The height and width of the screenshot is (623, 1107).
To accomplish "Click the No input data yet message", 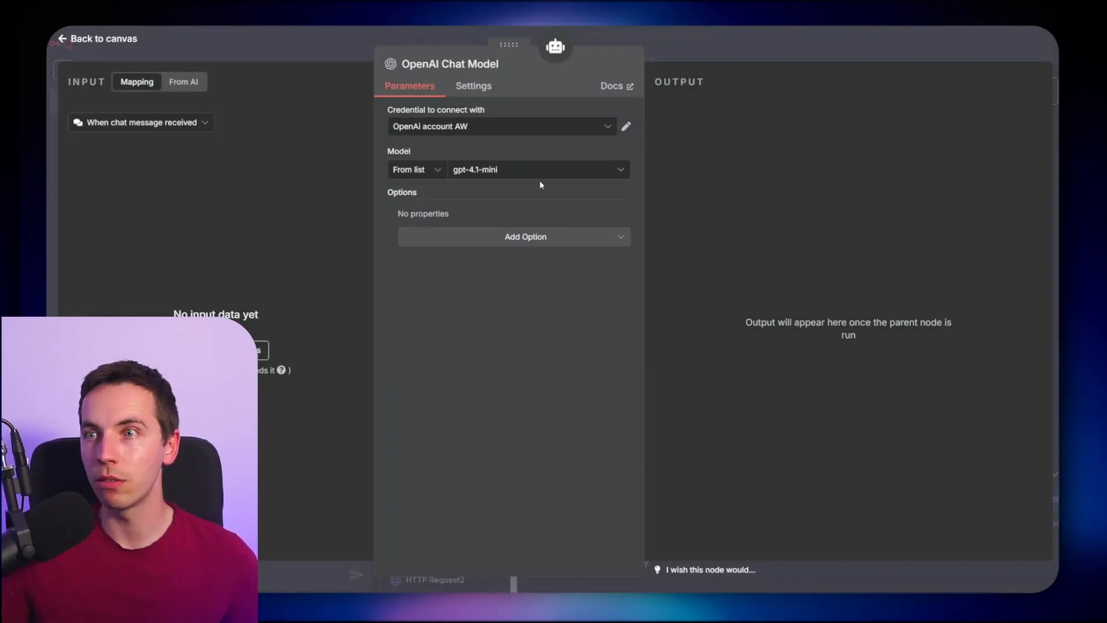I will (216, 314).
